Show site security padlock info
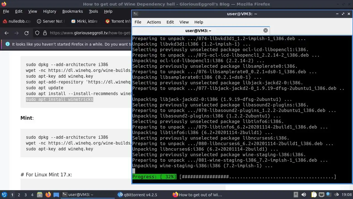 pyautogui.click(x=45, y=33)
